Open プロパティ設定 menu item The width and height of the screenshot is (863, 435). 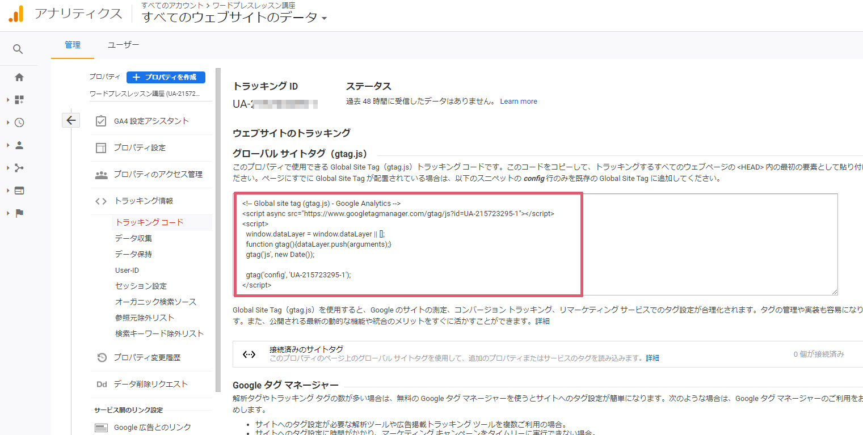(x=151, y=148)
